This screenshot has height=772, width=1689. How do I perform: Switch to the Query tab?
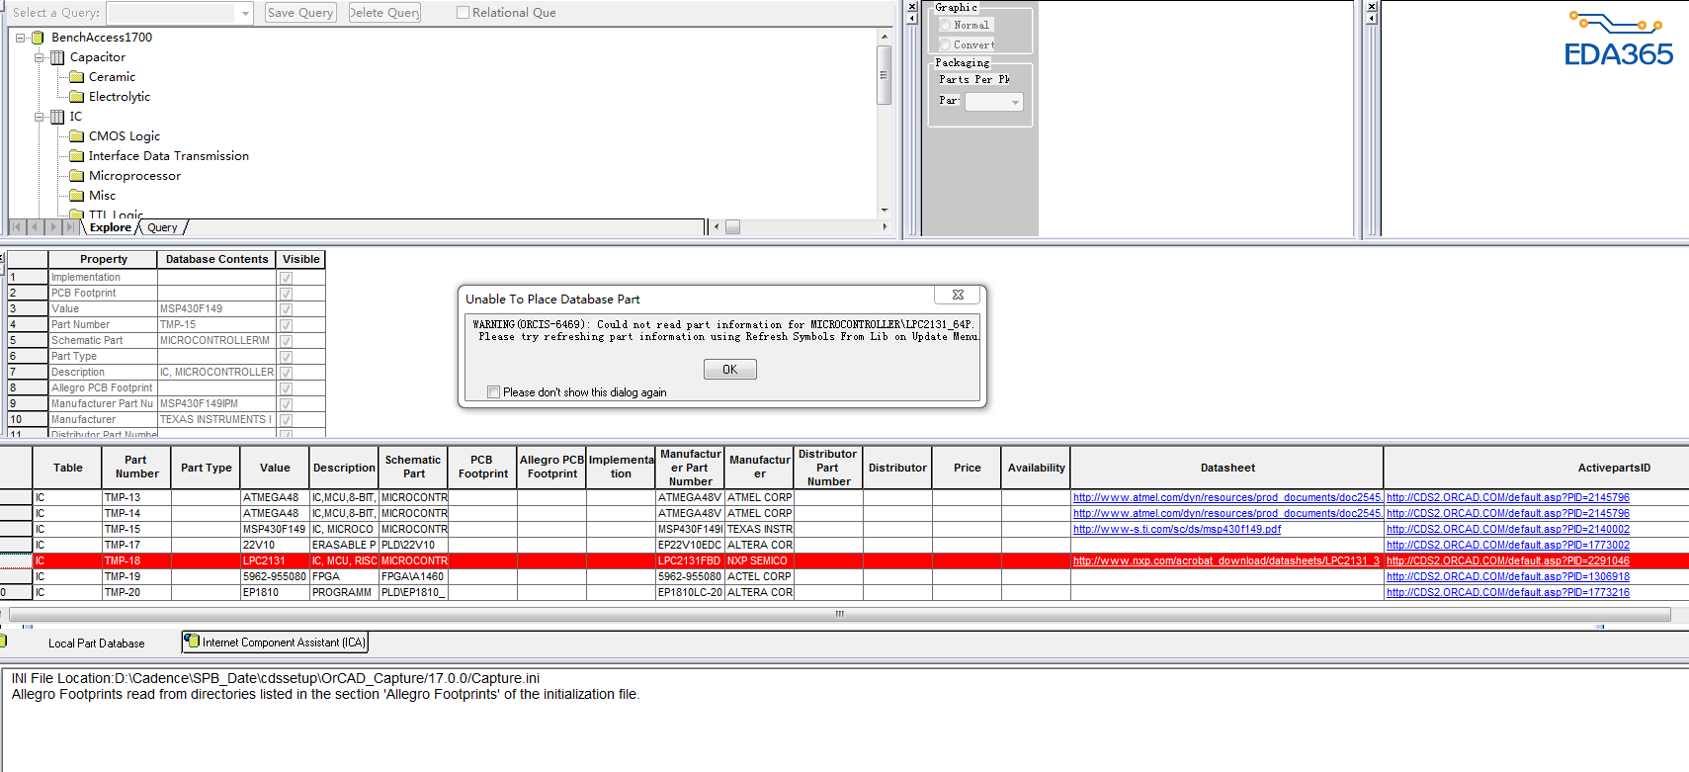point(163,227)
